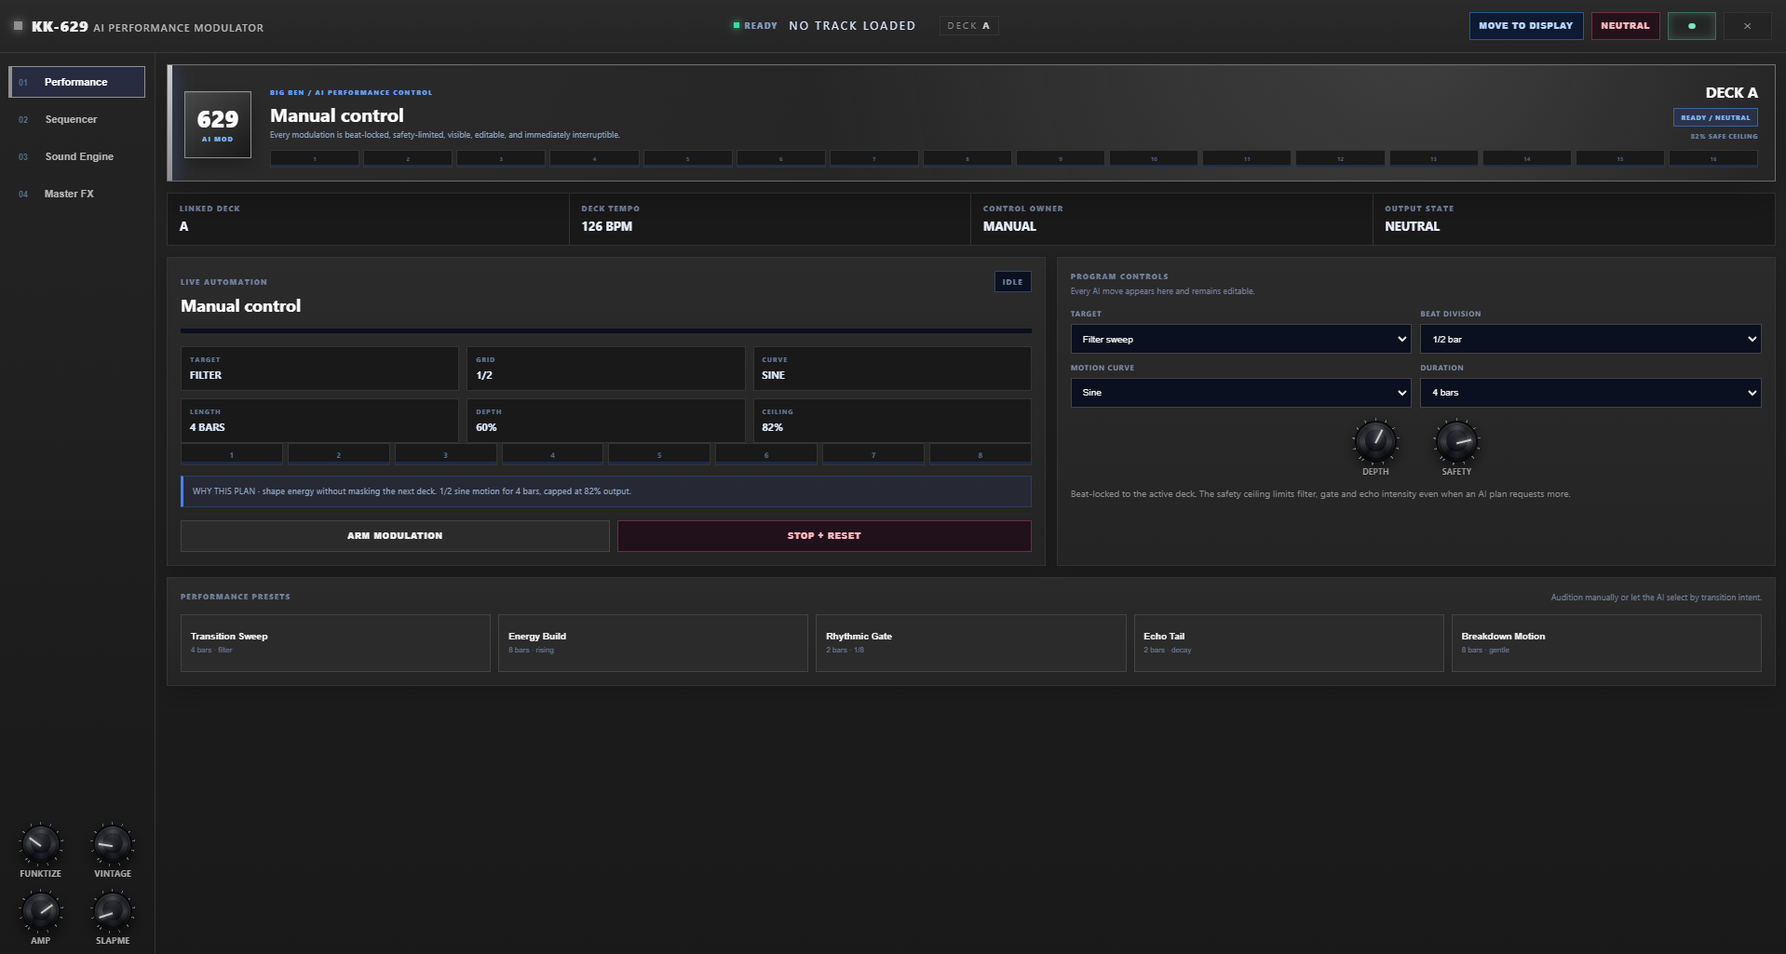
Task: Toggle step 16 in the header 16-step strip
Action: (1713, 159)
